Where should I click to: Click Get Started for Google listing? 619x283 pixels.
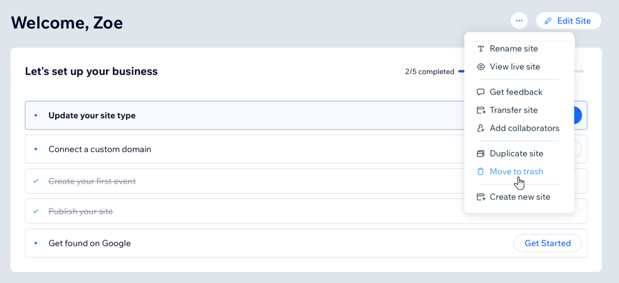tap(548, 243)
